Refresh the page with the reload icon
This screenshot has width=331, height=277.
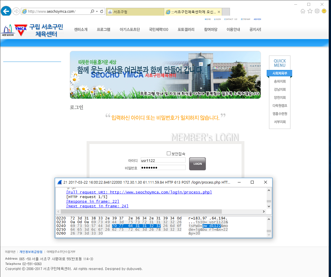[102, 11]
